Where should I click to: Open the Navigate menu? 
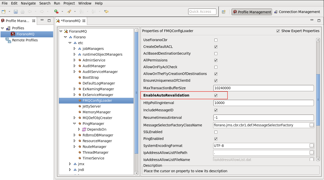tap(28, 3)
